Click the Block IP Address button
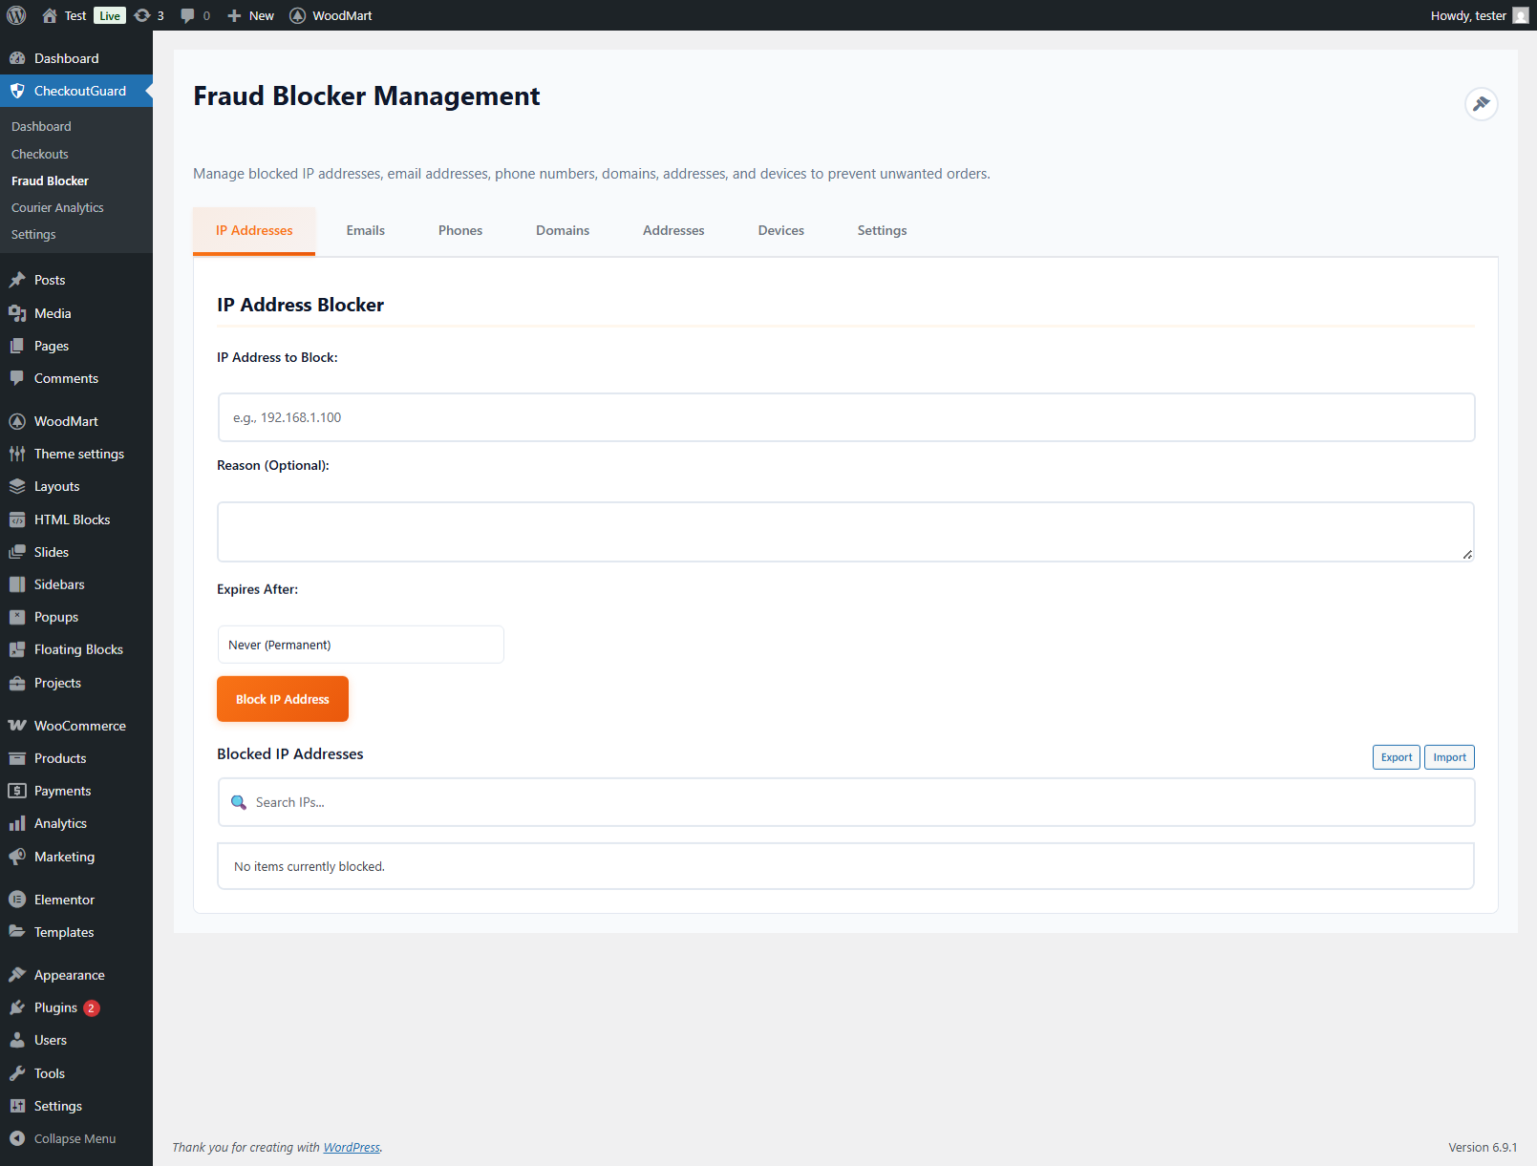The image size is (1537, 1166). [x=283, y=699]
